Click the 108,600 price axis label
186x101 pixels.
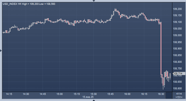tap(177, 89)
